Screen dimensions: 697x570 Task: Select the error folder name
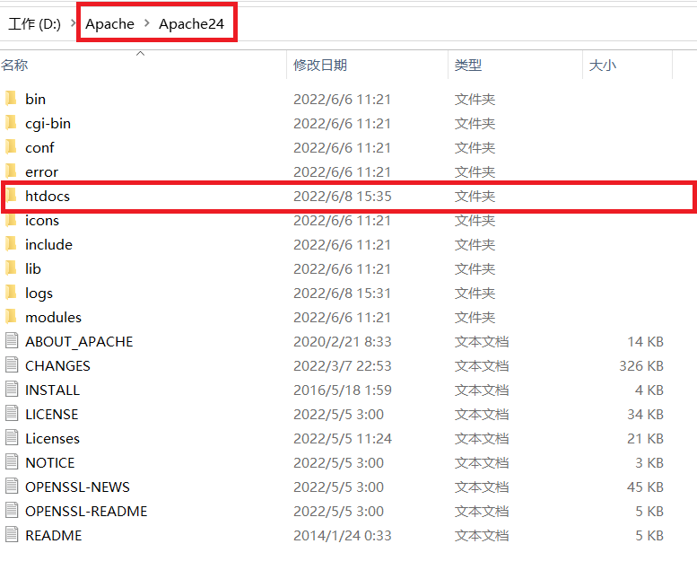(x=42, y=171)
